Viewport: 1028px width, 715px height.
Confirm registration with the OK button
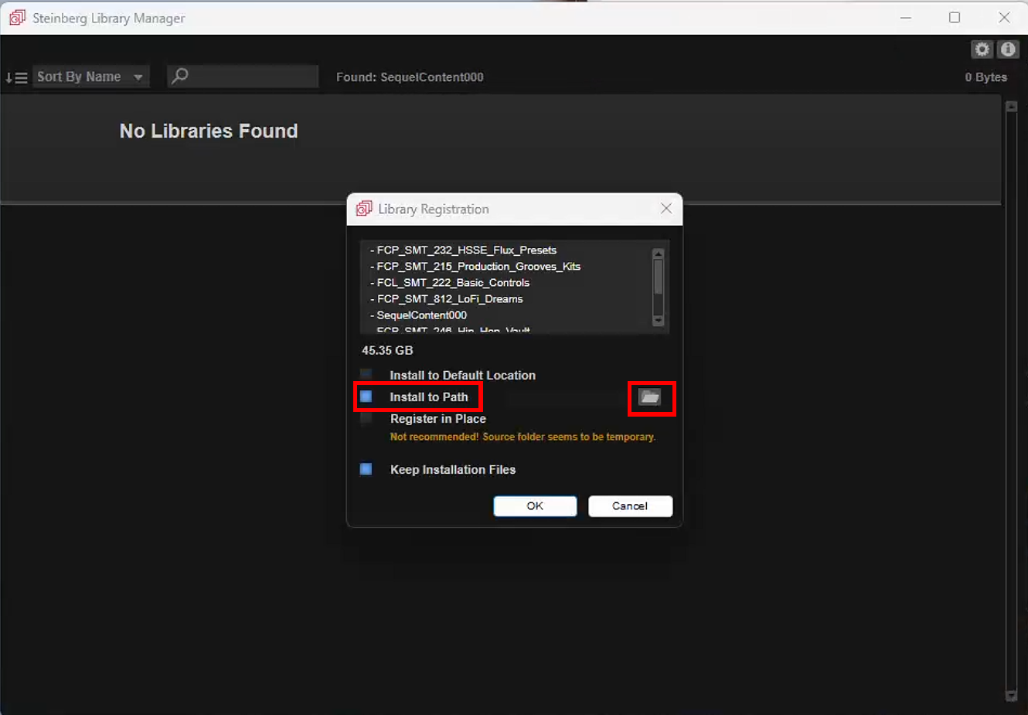point(535,506)
